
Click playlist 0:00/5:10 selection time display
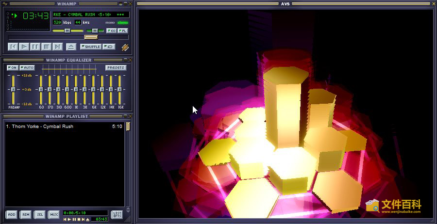pos(85,213)
